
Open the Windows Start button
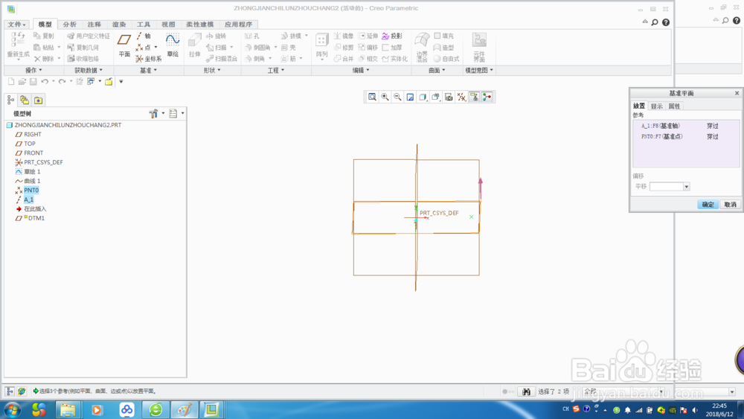point(12,410)
